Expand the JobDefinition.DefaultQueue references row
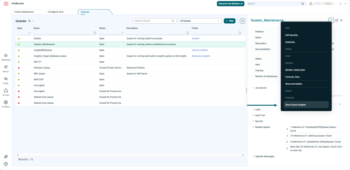The height and width of the screenshot is (170, 350). [287, 142]
